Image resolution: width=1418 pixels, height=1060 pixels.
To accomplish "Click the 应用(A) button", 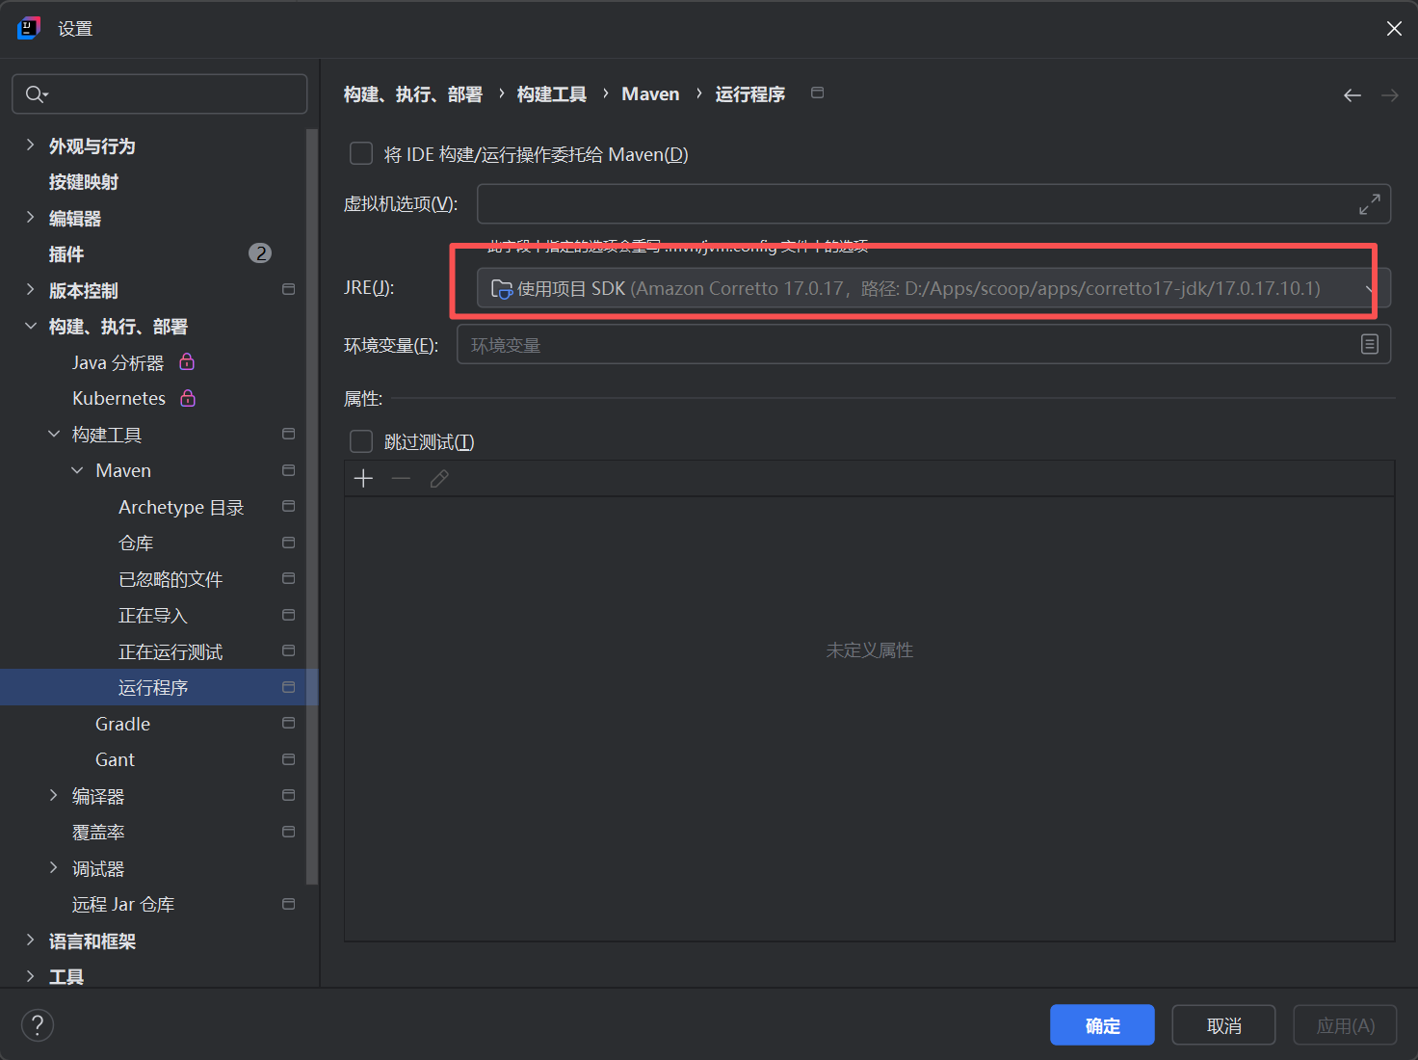I will click(x=1345, y=1025).
